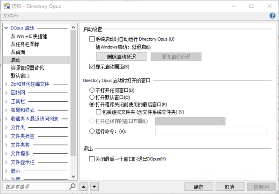Open the saved window layout dropdown
279x194 pixels.
190,121
